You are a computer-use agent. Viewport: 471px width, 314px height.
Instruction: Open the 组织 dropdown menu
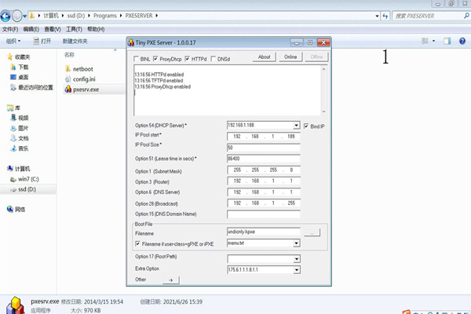tap(13, 41)
